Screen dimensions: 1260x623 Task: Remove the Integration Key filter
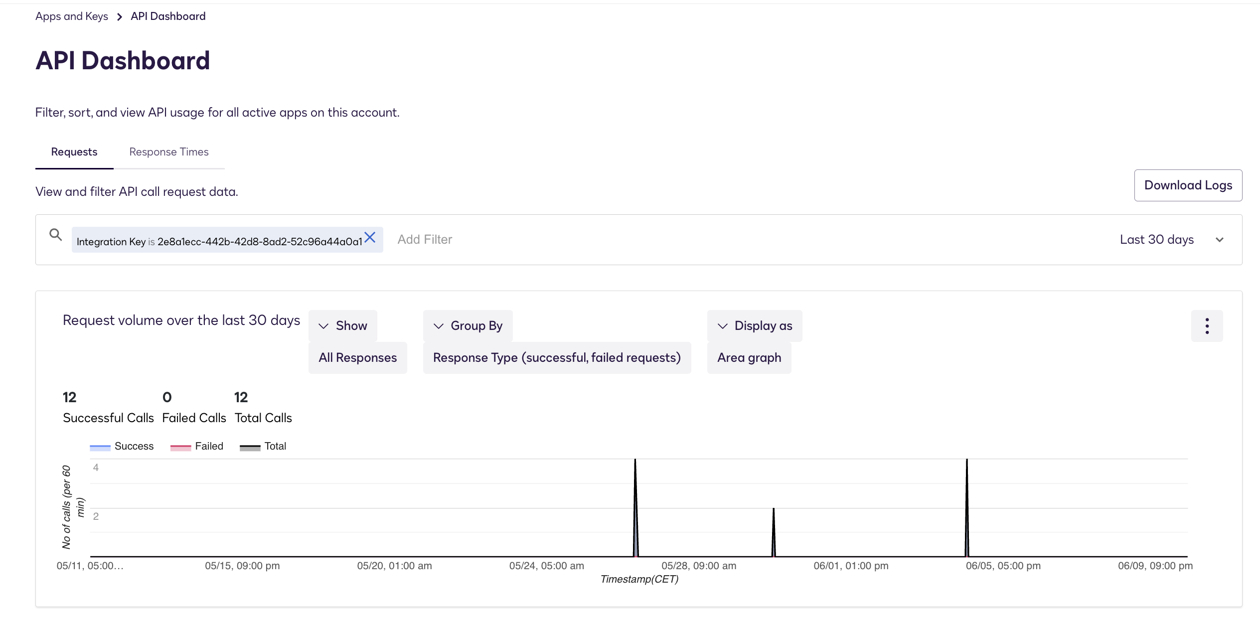pyautogui.click(x=370, y=237)
